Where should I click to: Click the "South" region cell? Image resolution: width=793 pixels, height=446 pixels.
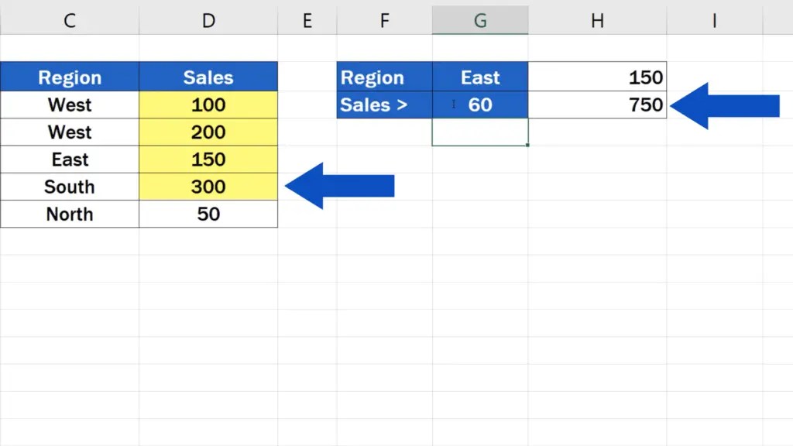(x=70, y=187)
